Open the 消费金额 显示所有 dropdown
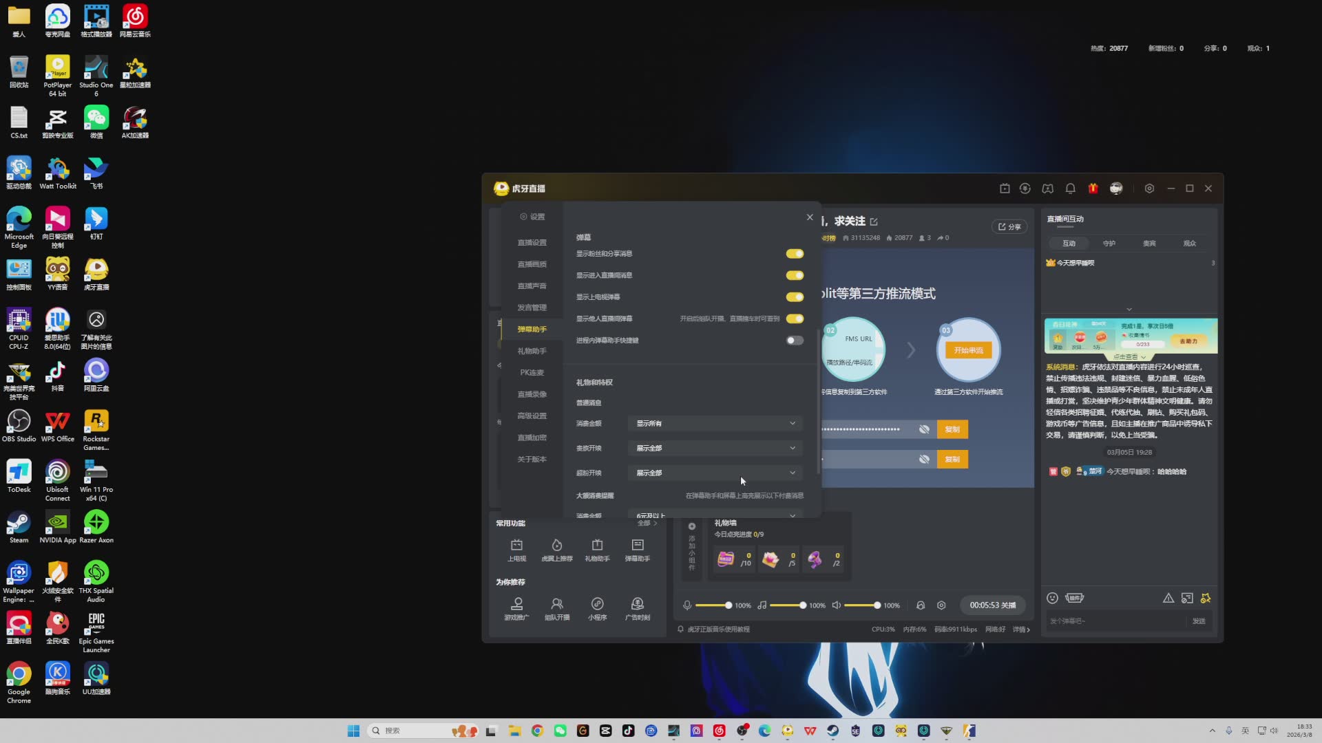Screen dimensions: 1322x743 (x=715, y=424)
